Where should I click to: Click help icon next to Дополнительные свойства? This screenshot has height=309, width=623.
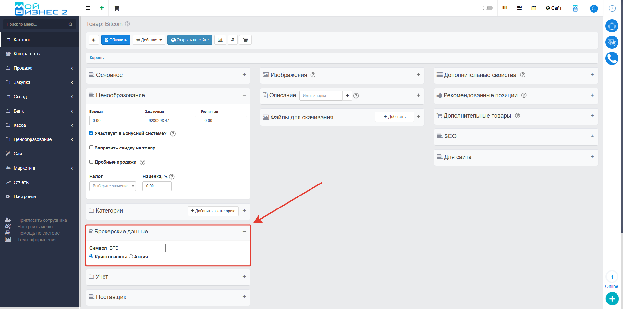coord(523,75)
